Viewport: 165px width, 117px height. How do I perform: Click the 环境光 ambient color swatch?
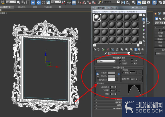[111, 73]
